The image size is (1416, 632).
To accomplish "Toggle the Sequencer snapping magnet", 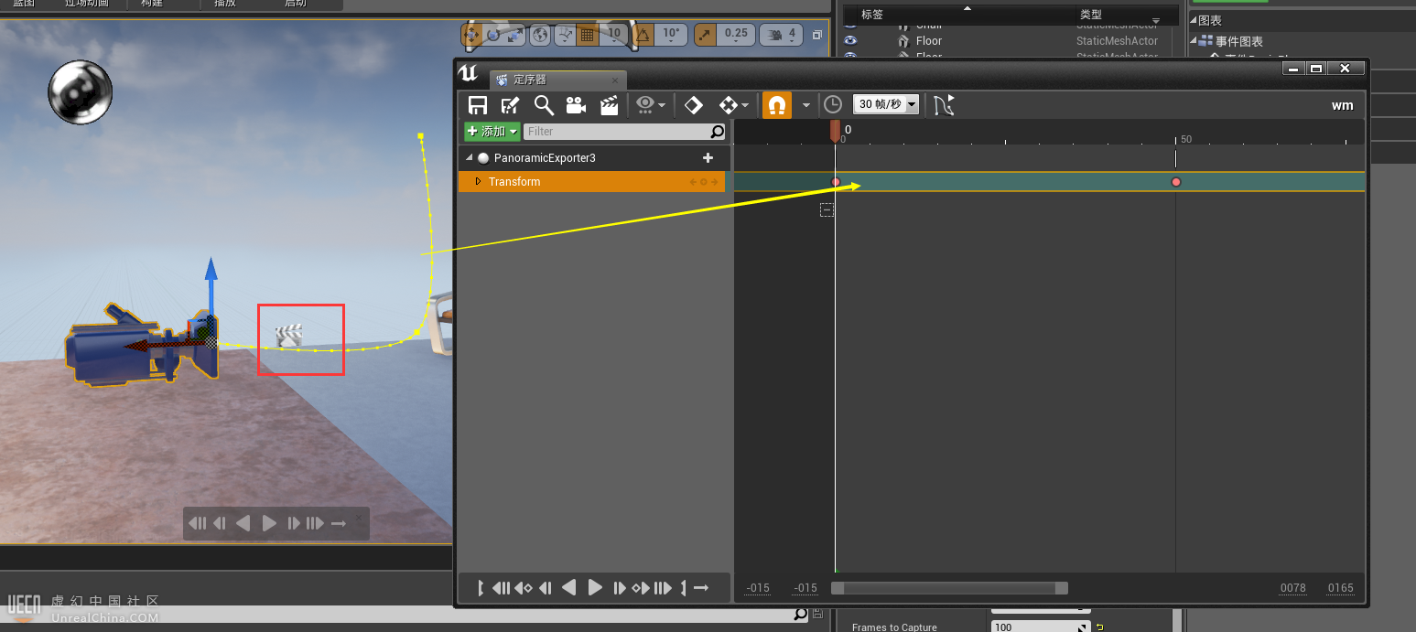I will coord(776,105).
